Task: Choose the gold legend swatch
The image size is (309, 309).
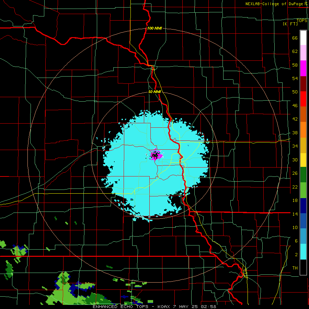Action: click(x=303, y=145)
